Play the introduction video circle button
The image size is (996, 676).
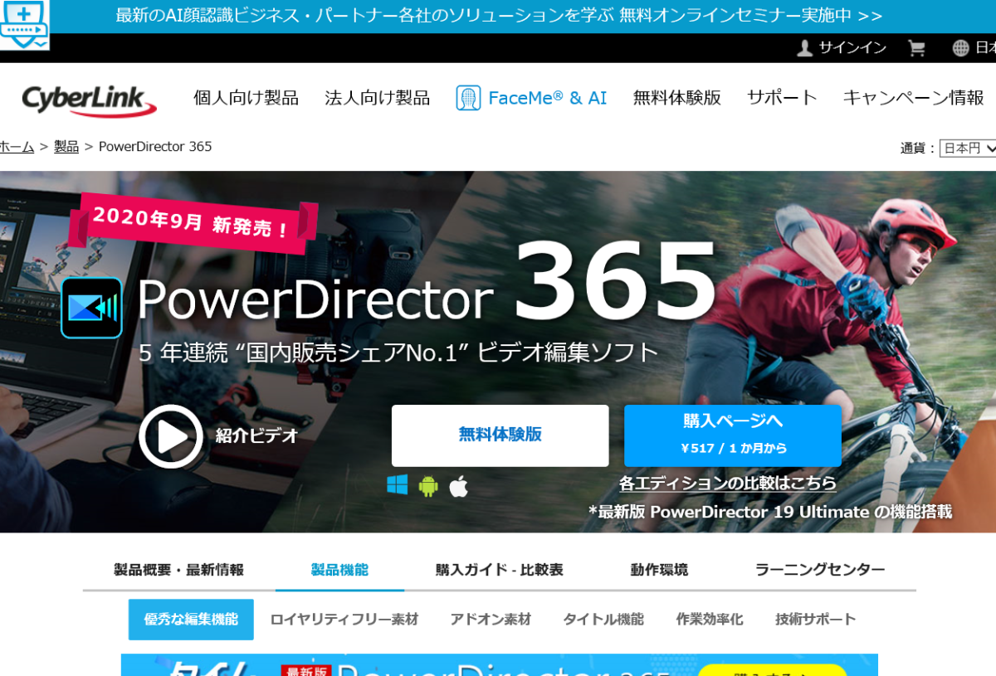(x=170, y=436)
